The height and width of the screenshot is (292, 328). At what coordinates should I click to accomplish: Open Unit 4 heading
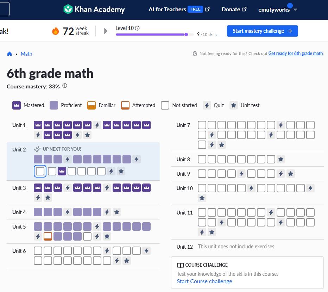tap(19, 212)
